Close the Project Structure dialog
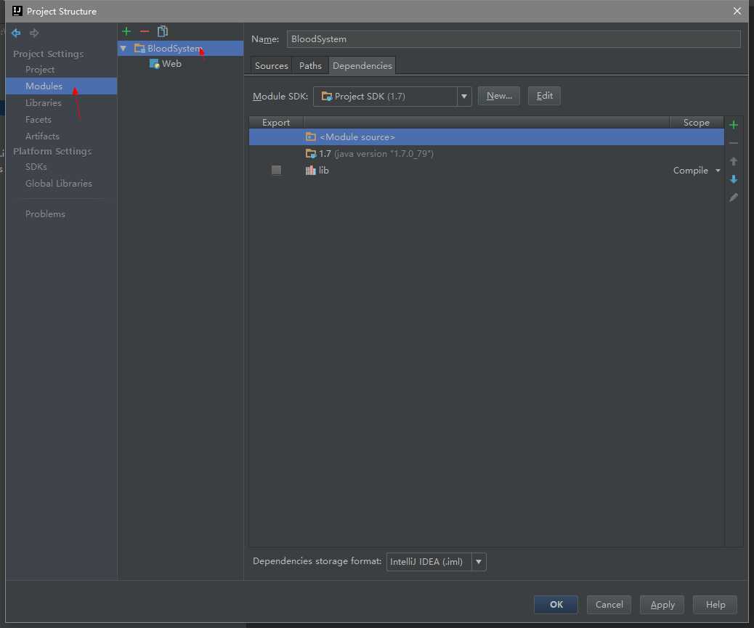This screenshot has height=628, width=754. [x=737, y=11]
